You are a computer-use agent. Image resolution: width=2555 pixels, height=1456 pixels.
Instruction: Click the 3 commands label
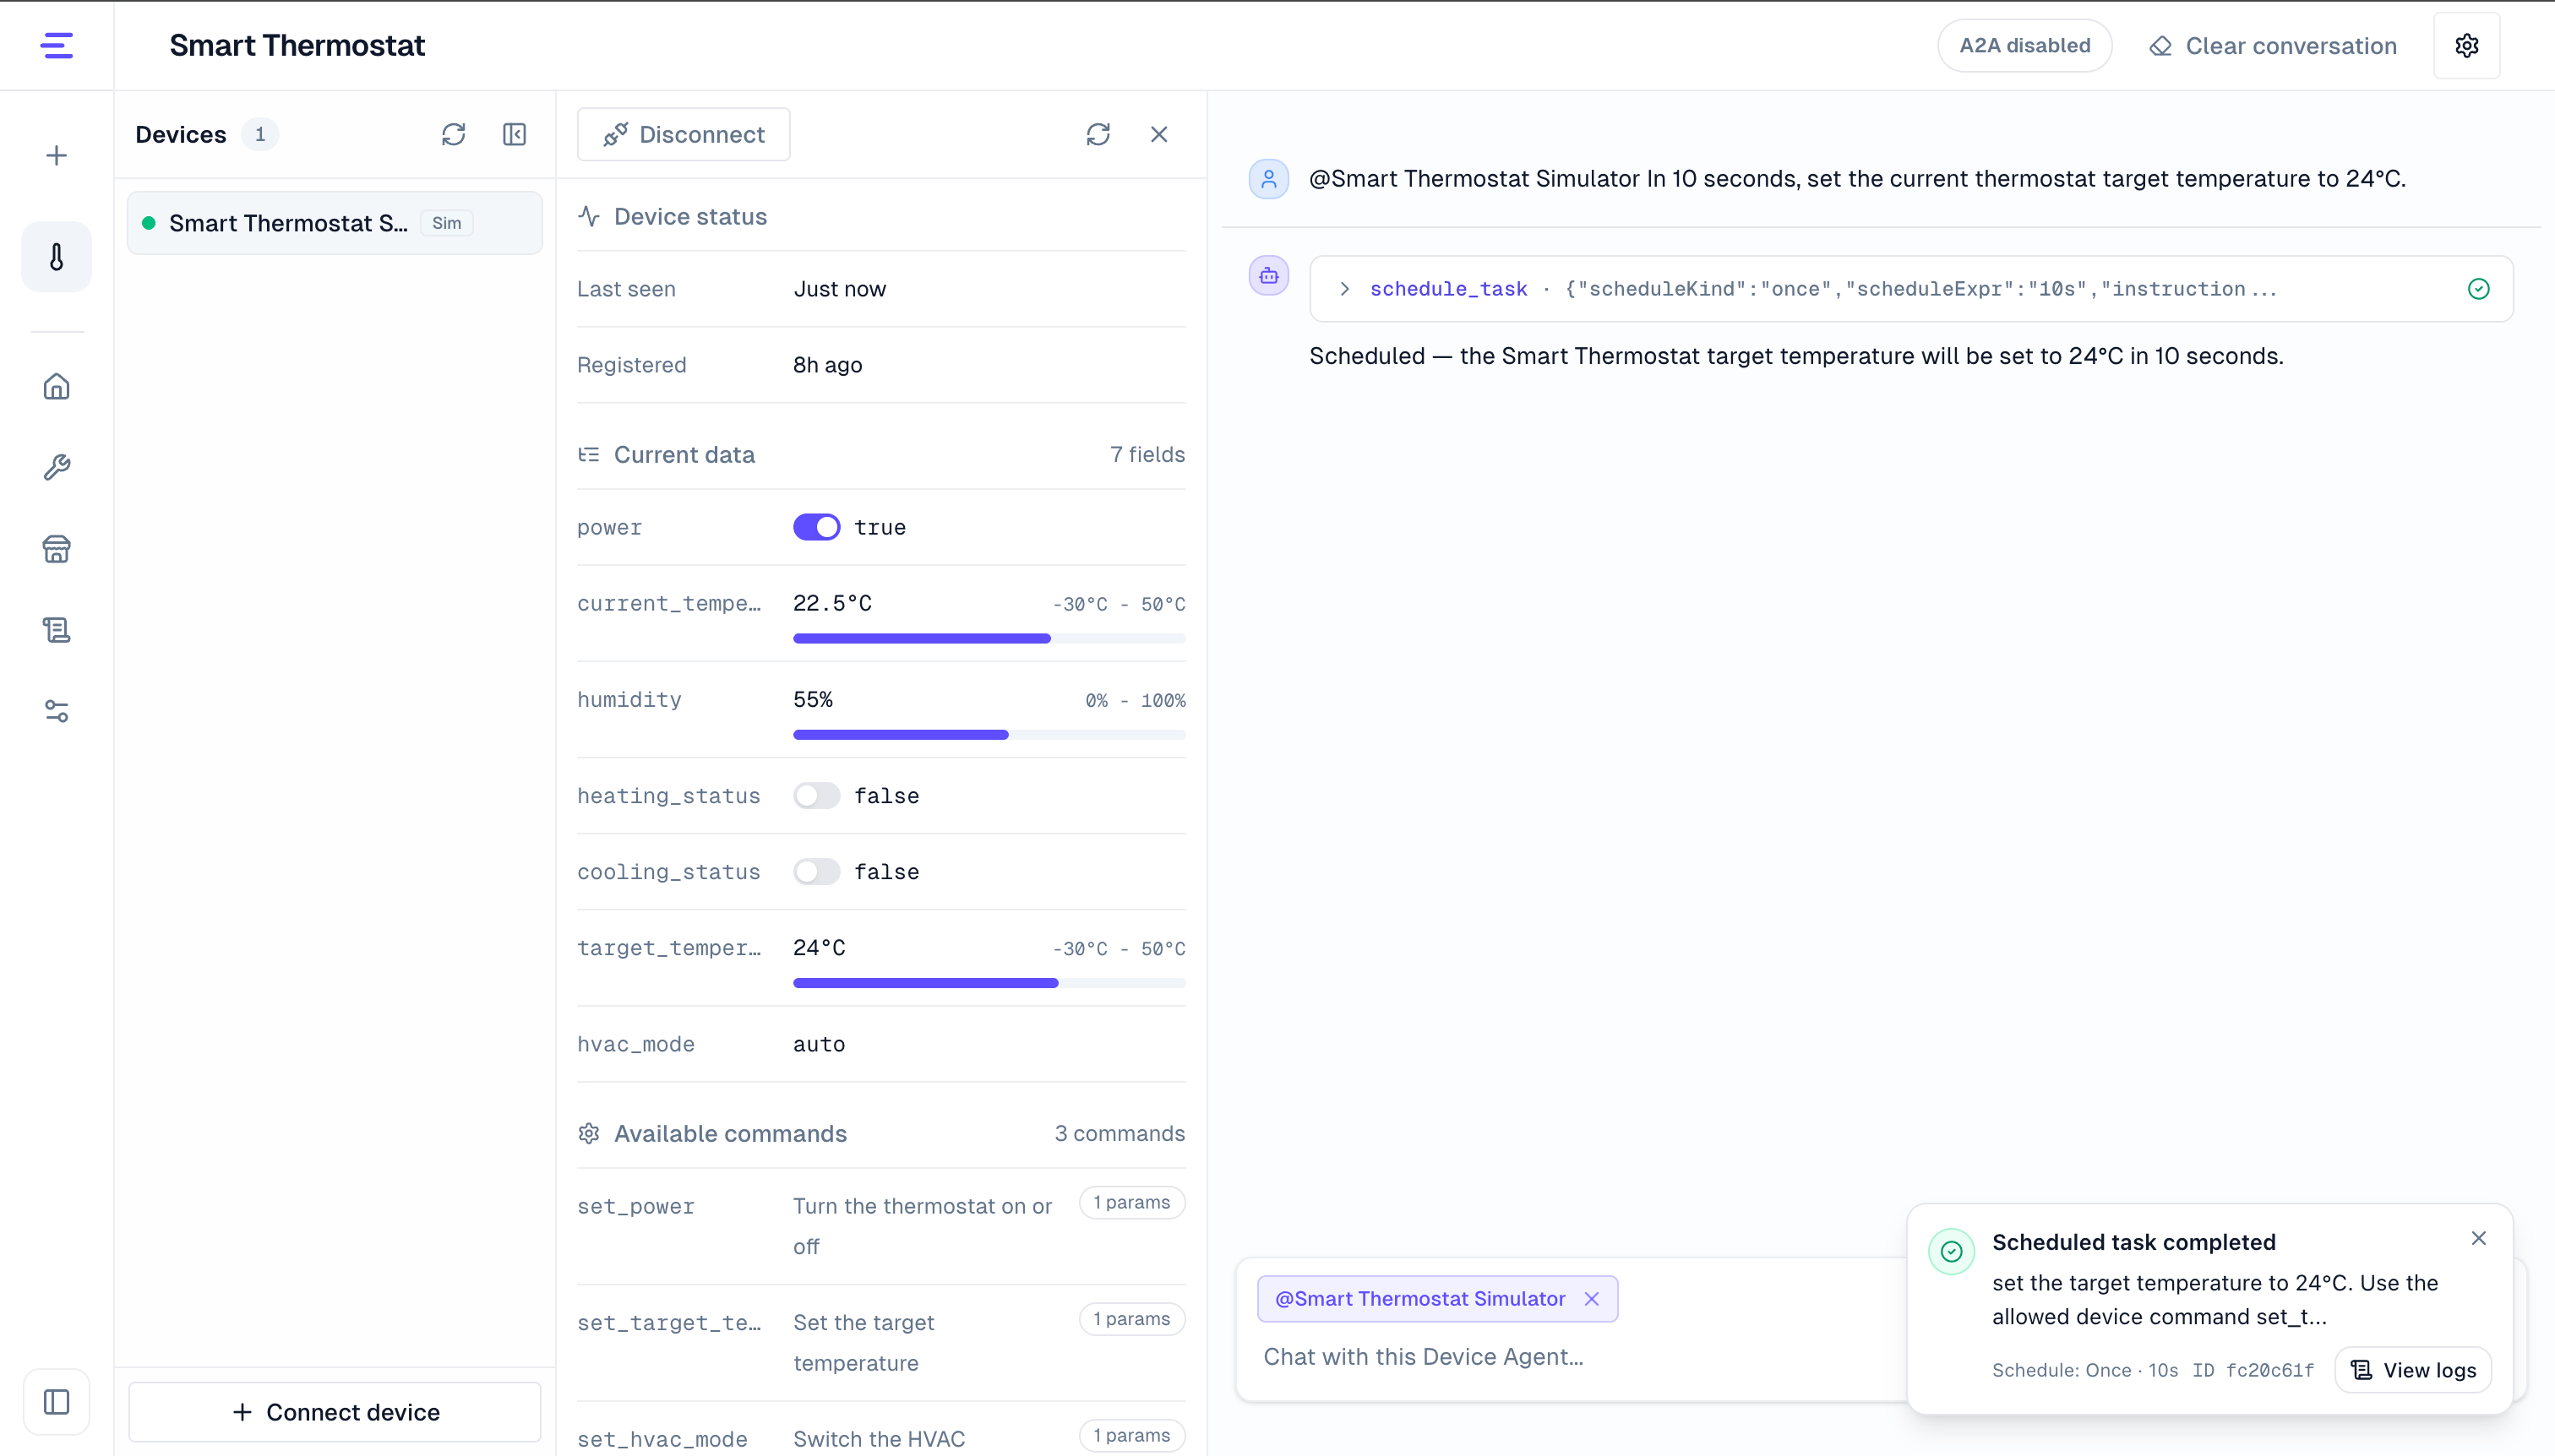coord(1120,1133)
